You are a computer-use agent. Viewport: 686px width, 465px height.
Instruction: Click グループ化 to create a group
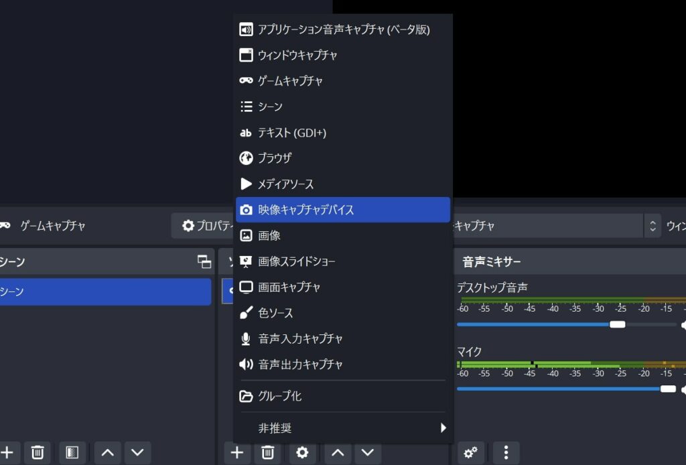(343, 396)
